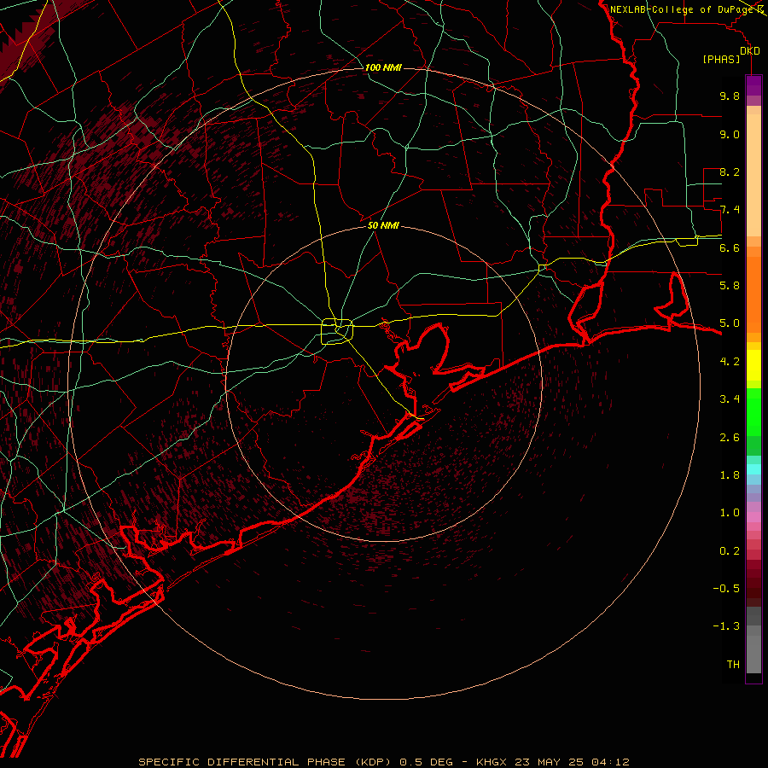Click the 3.4 value on the color scale

730,399
